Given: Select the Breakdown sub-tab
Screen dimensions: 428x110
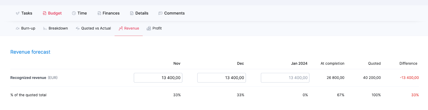Looking at the screenshot, I should (x=58, y=28).
